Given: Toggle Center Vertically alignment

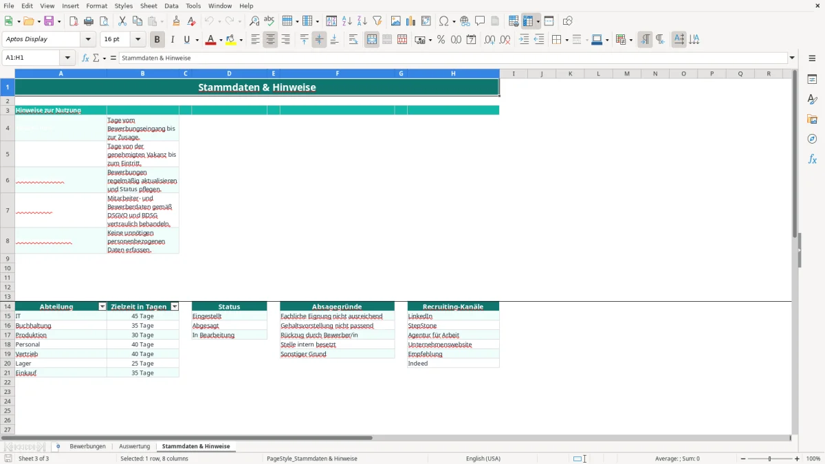Looking at the screenshot, I should tap(319, 40).
